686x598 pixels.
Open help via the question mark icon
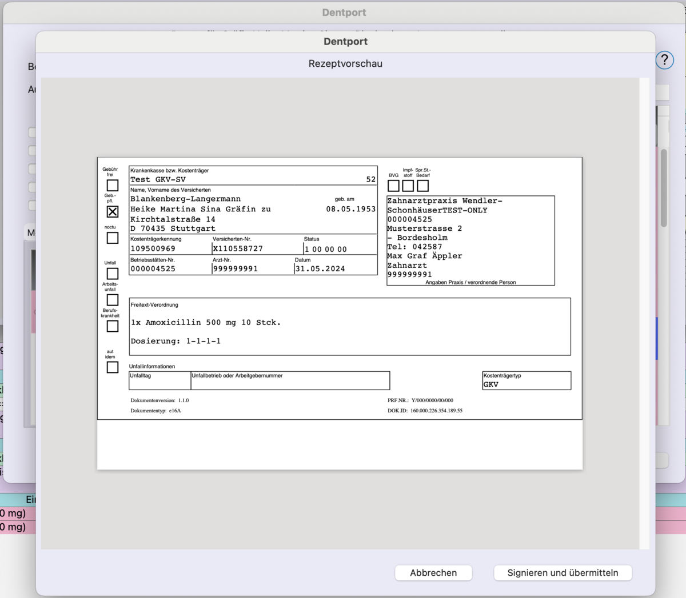click(664, 60)
